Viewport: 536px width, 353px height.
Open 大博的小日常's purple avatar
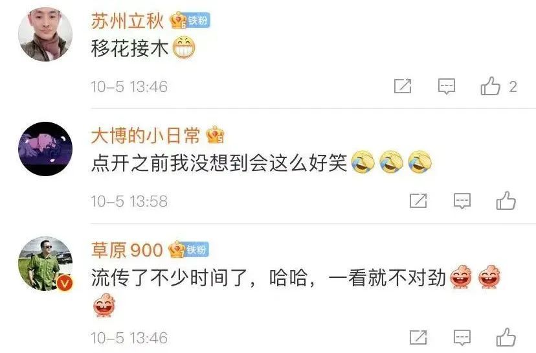click(45, 149)
